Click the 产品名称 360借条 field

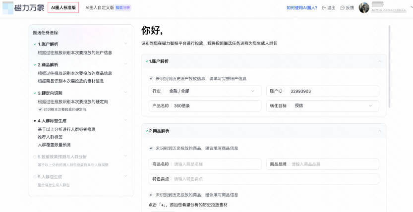(x=205, y=106)
